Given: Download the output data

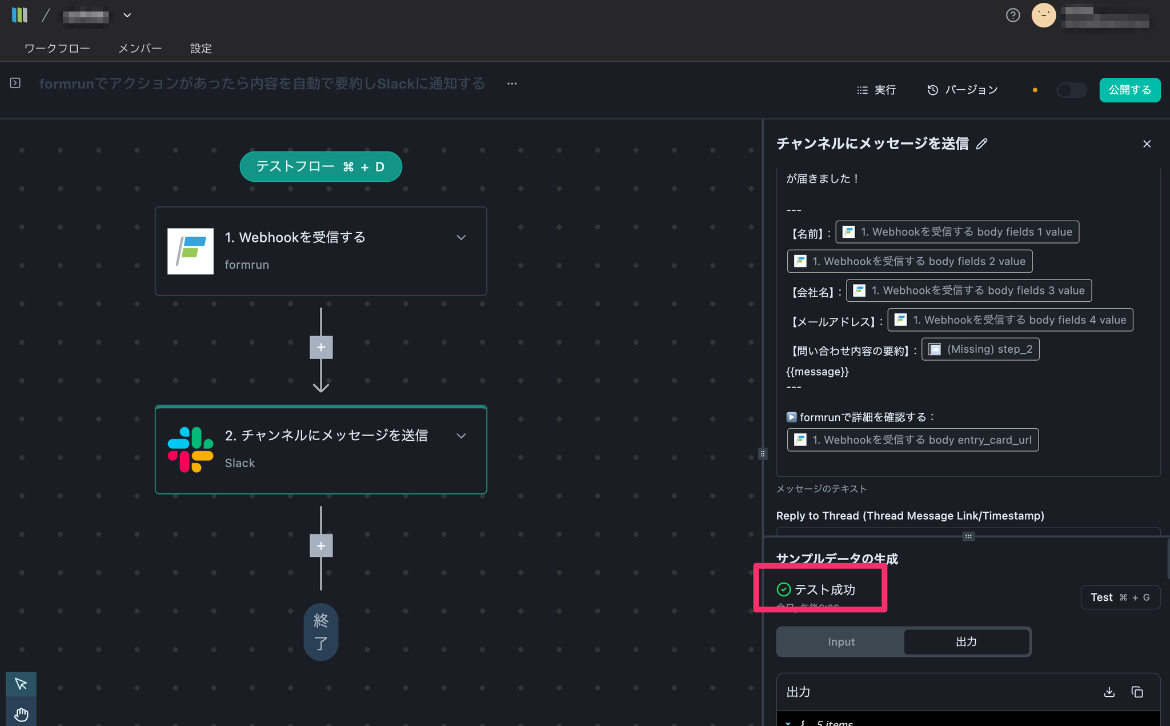Looking at the screenshot, I should click(x=1109, y=692).
